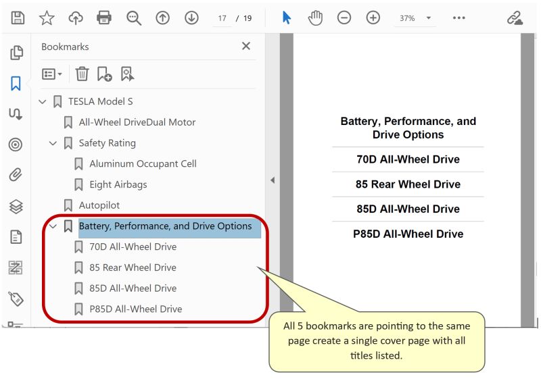Choose the hand pan tool
The image size is (541, 385).
pos(315,18)
